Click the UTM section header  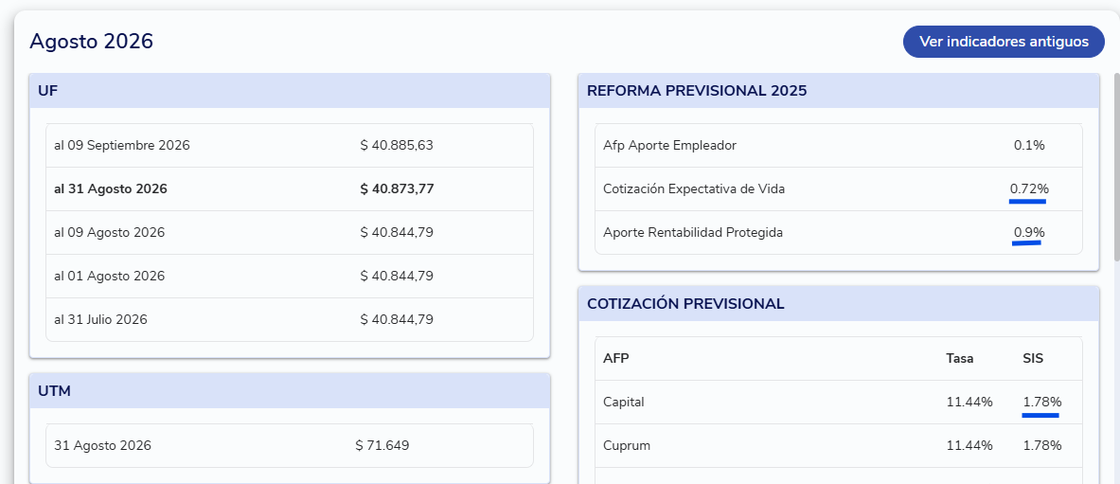290,391
